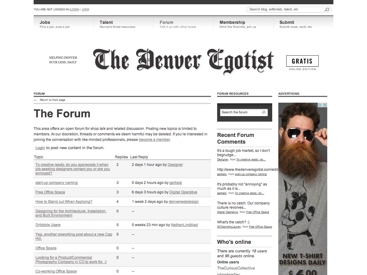Image resolution: width=367 pixels, height=275 pixels.
Task: Click the magnifier icon in the forum search box
Action: coord(264,112)
